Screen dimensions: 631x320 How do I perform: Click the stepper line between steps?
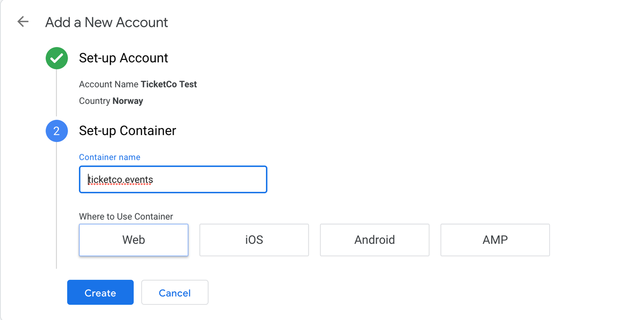click(56, 94)
